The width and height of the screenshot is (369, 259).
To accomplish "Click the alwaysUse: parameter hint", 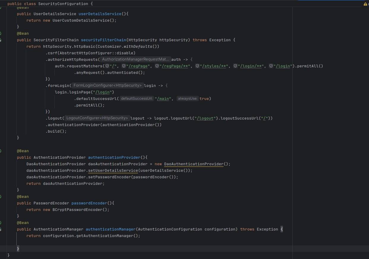I will (188, 98).
